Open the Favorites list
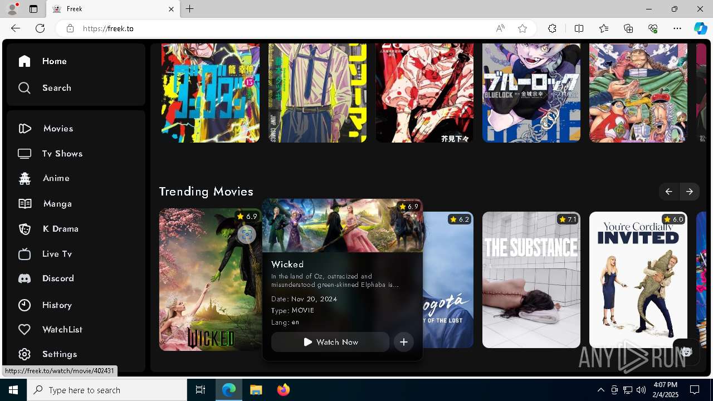This screenshot has height=401, width=713. (604, 28)
